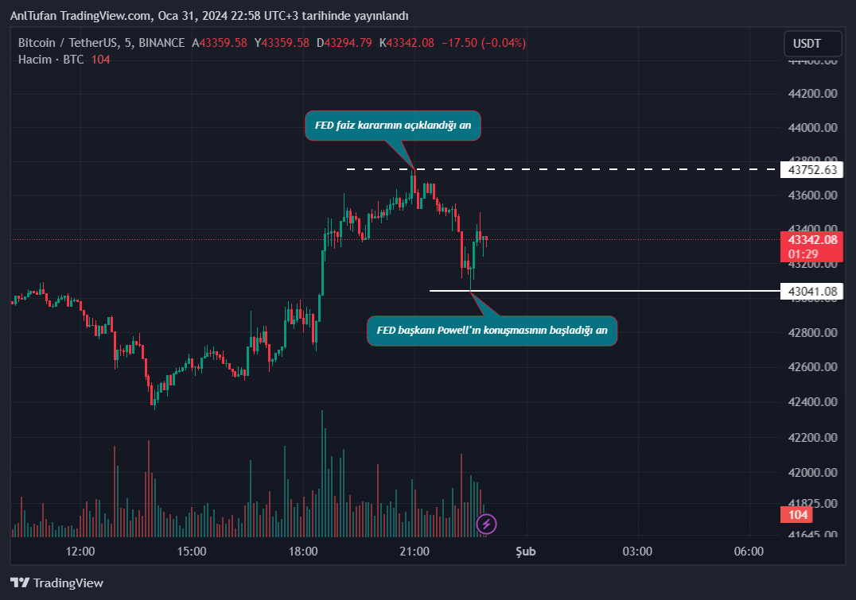Click the TradingView logo at bottom left
This screenshot has width=856, height=600.
(x=56, y=583)
